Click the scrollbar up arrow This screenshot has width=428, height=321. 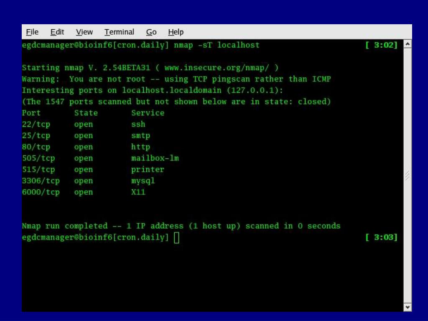tap(408, 43)
